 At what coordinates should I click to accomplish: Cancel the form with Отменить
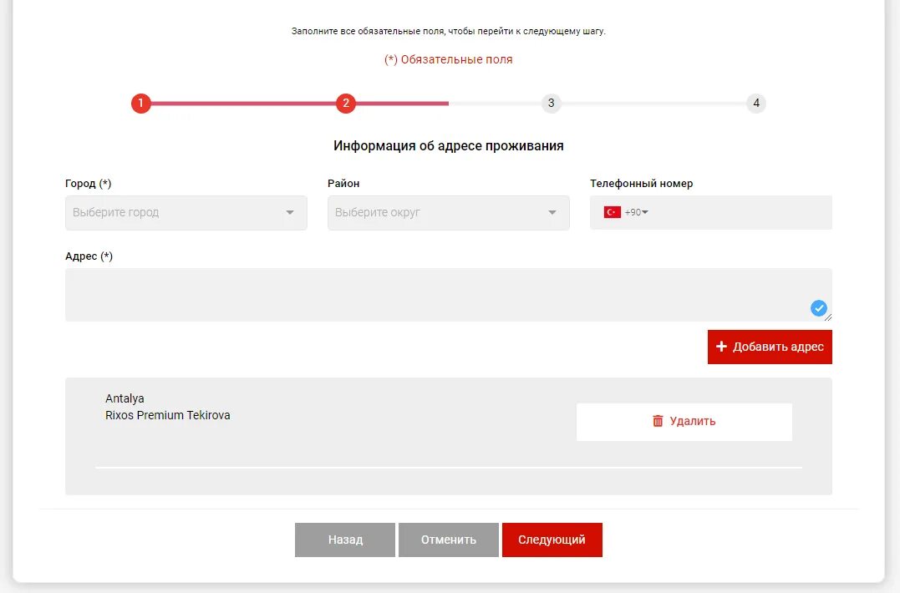coord(448,540)
